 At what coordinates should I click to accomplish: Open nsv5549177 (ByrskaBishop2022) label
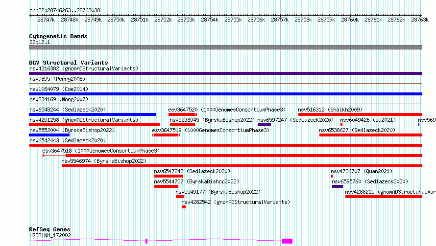point(218,192)
